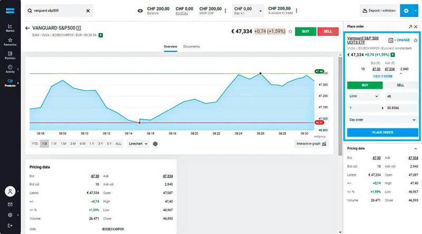Click the search magnifier icon

click(x=30, y=11)
